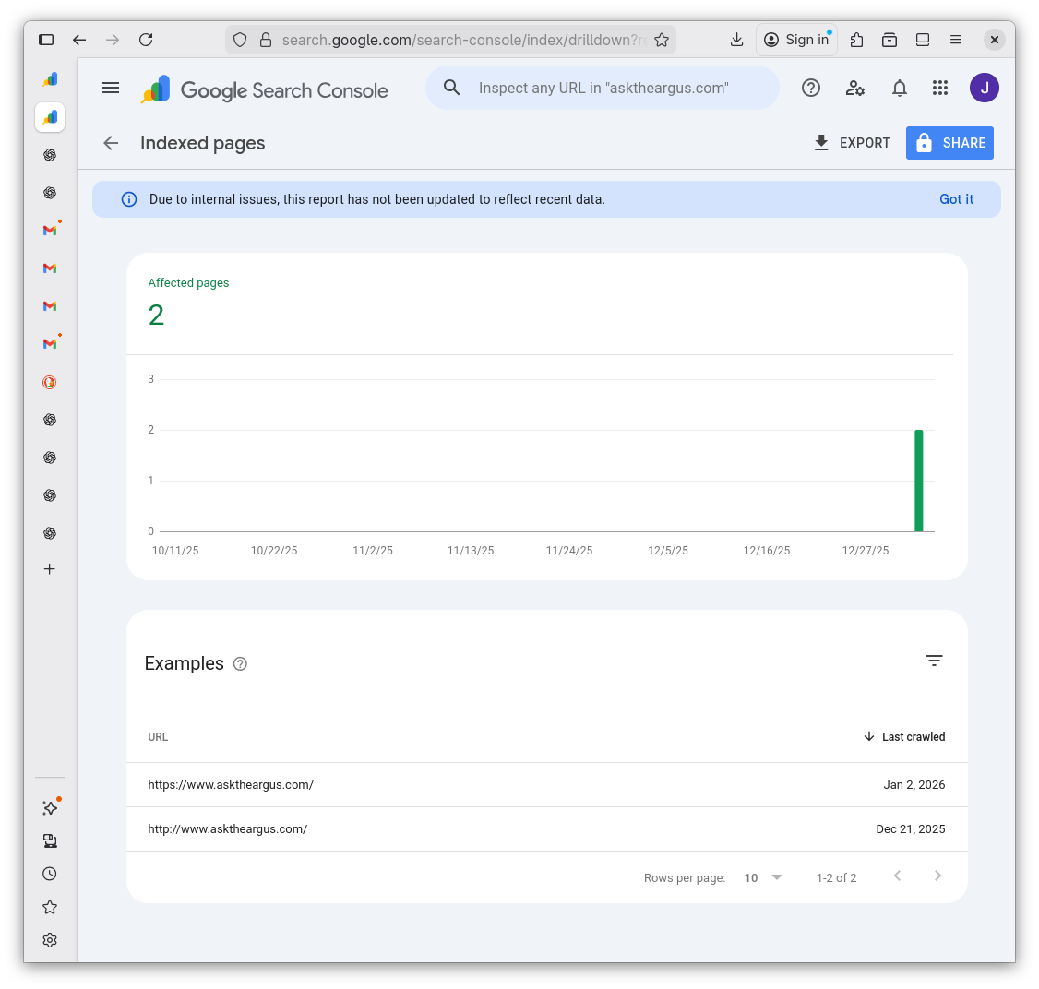Switch to a Gmail tab in the sidebar
This screenshot has height=989, width=1039.
[50, 268]
